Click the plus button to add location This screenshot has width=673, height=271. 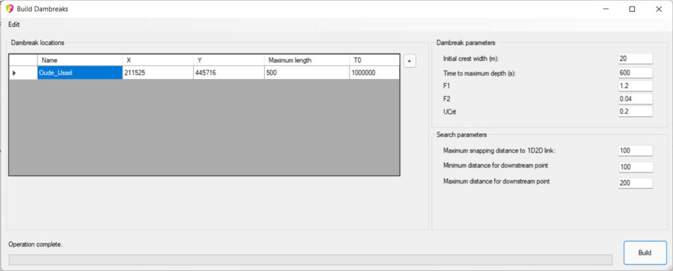click(x=409, y=61)
